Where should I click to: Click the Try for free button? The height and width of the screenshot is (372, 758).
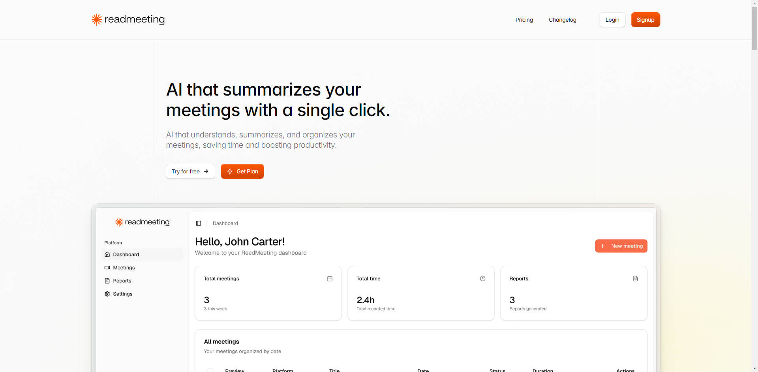click(190, 171)
